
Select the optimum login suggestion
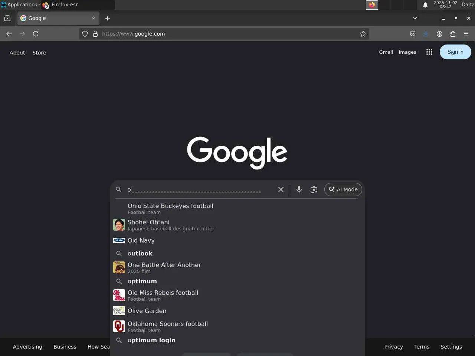(237, 340)
